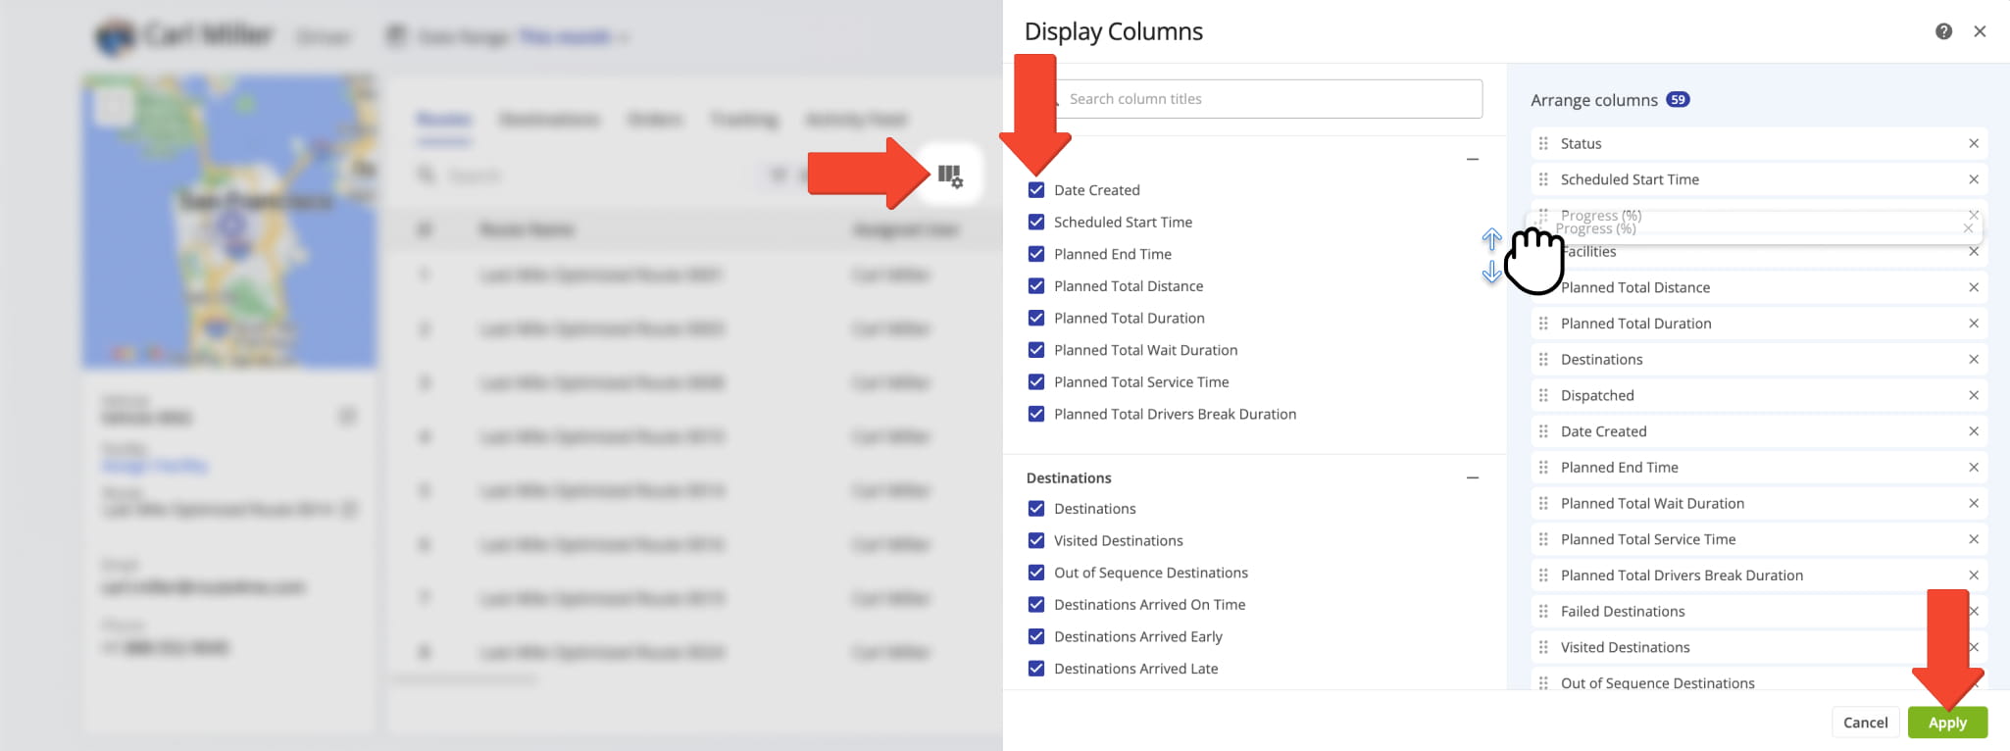
Task: Focus the Search column titles field
Action: point(1265,99)
